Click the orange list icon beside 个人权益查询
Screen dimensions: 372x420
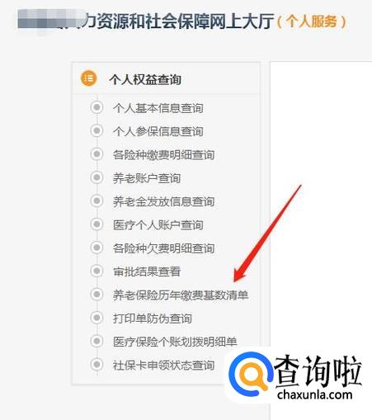[x=88, y=78]
